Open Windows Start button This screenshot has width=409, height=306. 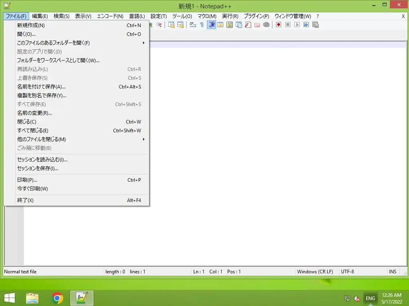[10, 298]
